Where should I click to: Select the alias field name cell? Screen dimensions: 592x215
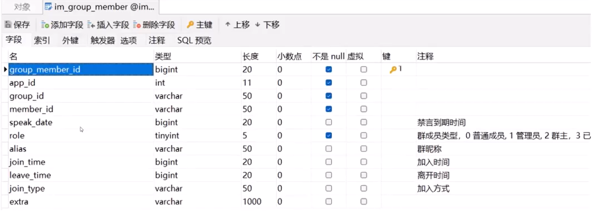coord(81,149)
